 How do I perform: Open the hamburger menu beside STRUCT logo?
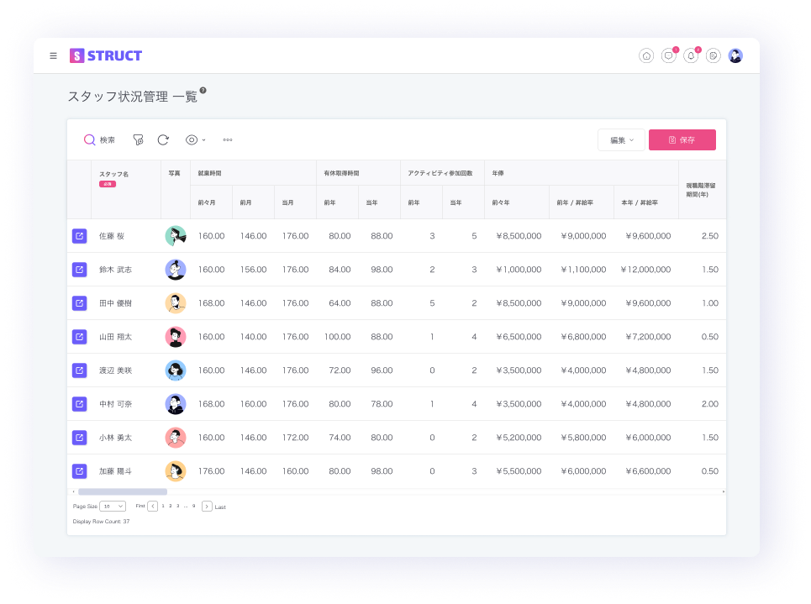(x=54, y=55)
